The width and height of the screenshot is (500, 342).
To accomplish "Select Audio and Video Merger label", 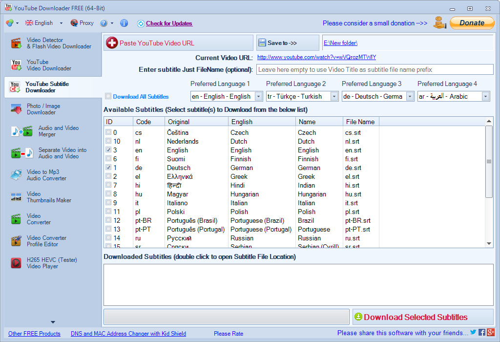I will click(x=59, y=131).
